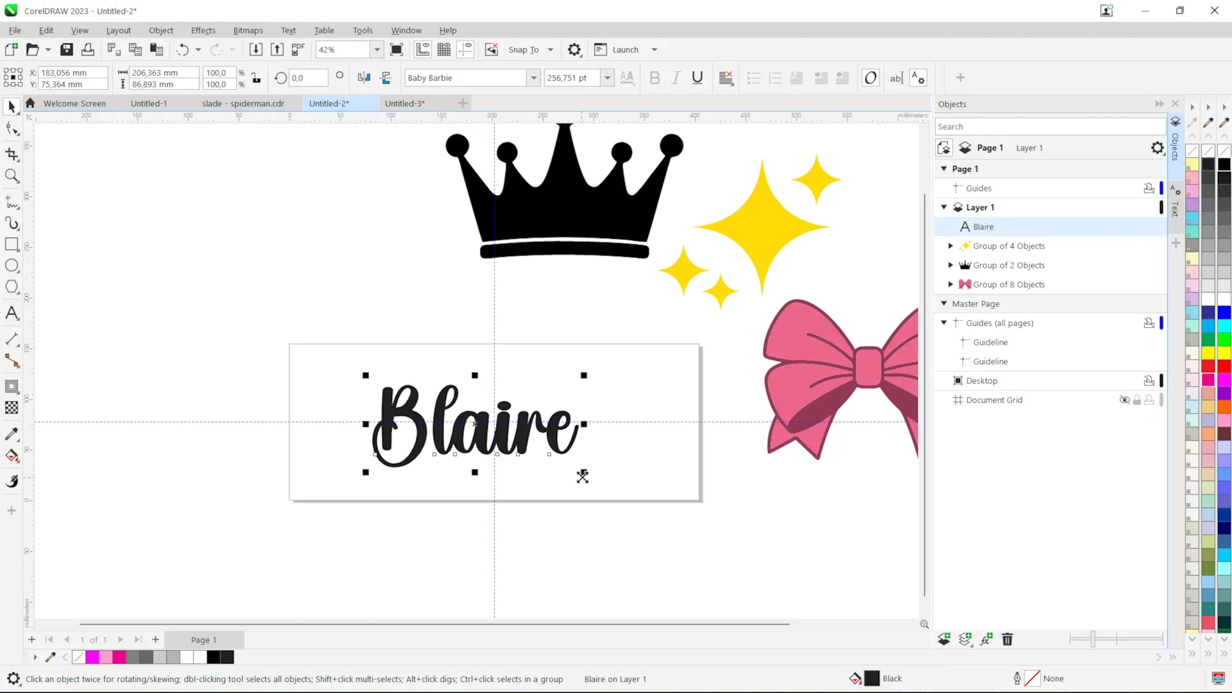Open the Object menu
Image resolution: width=1232 pixels, height=693 pixels.
pyautogui.click(x=161, y=30)
